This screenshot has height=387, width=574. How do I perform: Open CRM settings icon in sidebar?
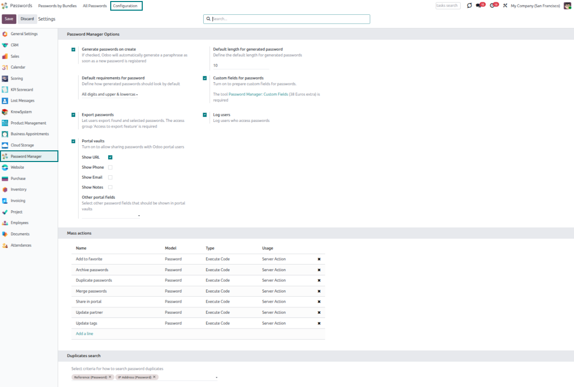(5, 45)
